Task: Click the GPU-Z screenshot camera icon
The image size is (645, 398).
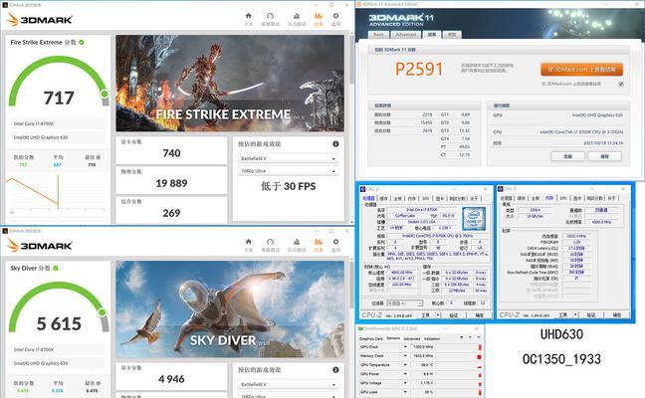Action: pyautogui.click(x=462, y=337)
